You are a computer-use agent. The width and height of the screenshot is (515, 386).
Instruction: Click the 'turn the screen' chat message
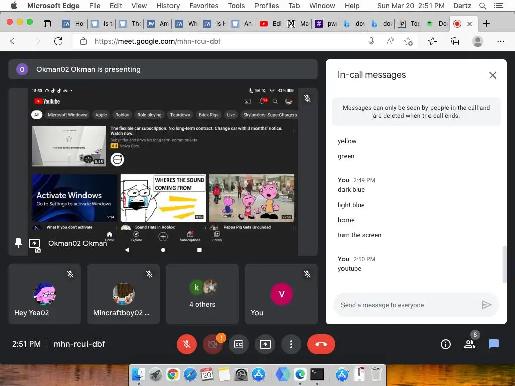[359, 235]
